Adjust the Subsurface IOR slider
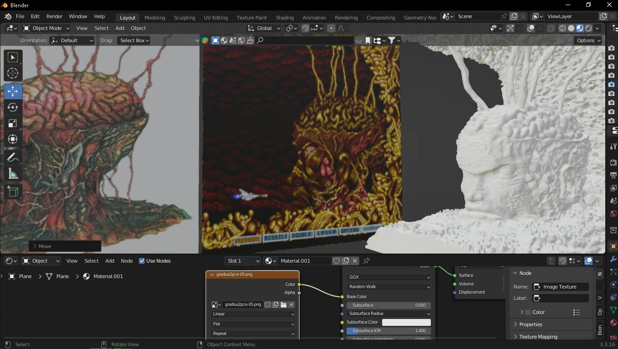This screenshot has height=349, width=618. coord(389,331)
